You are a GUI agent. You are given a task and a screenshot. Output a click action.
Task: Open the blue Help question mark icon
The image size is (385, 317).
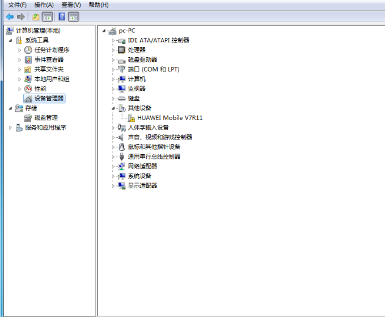point(62,16)
